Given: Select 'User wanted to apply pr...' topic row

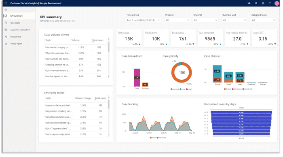Looking at the screenshot, I should tap(76, 47).
